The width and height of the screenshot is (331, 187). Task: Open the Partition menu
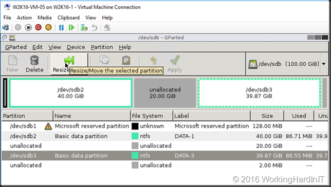pyautogui.click(x=102, y=47)
